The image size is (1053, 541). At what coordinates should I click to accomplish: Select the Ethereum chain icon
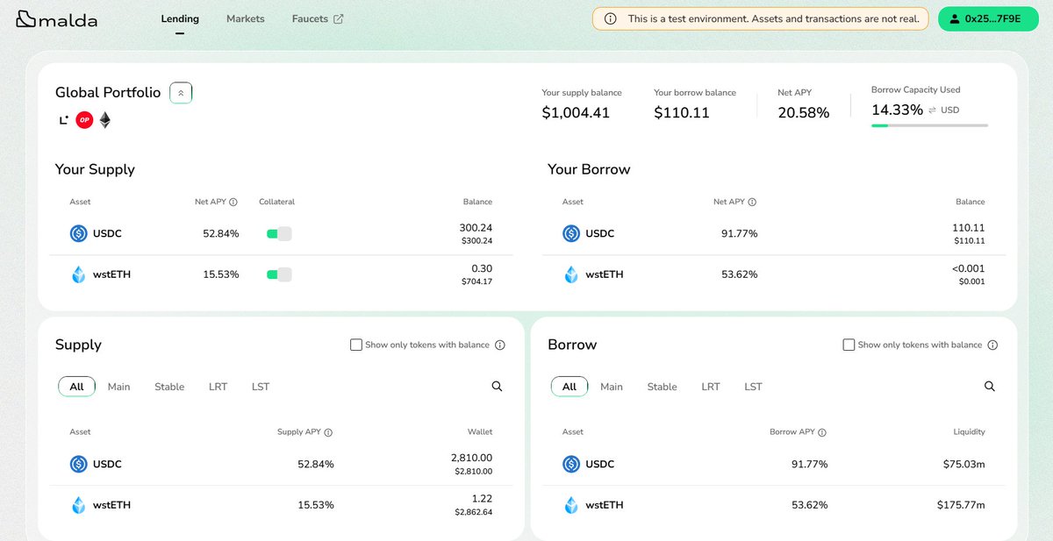coord(104,120)
